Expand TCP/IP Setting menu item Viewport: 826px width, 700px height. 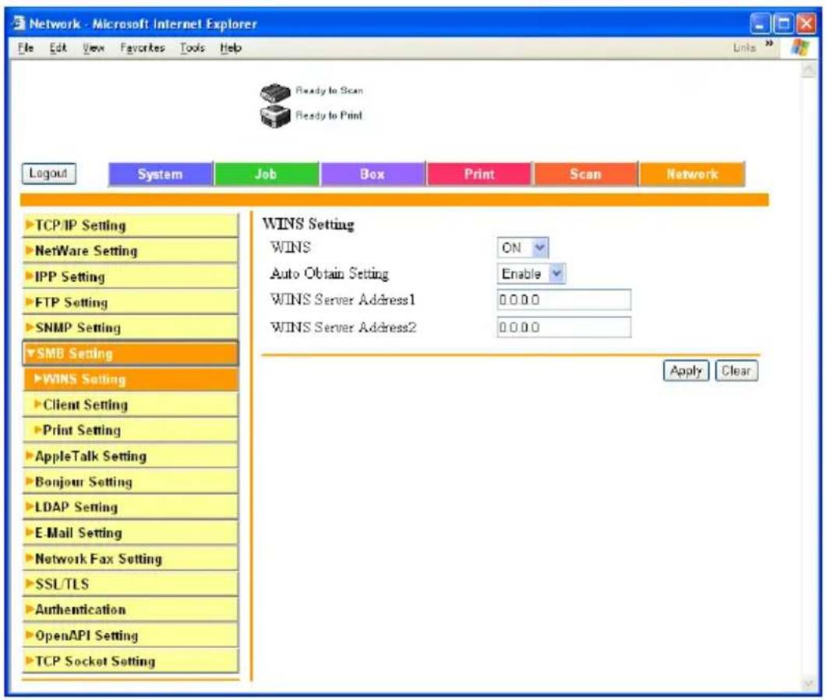[130, 225]
